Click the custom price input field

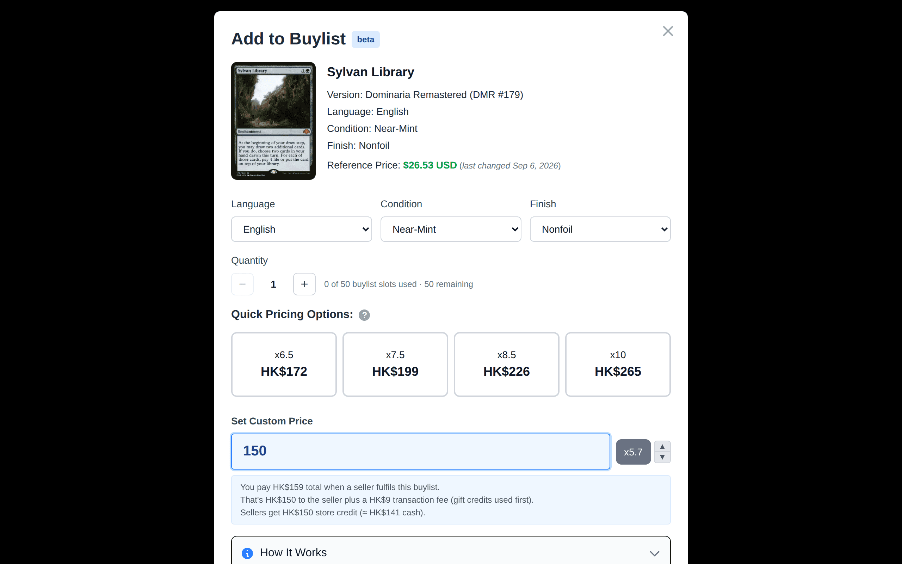420,451
